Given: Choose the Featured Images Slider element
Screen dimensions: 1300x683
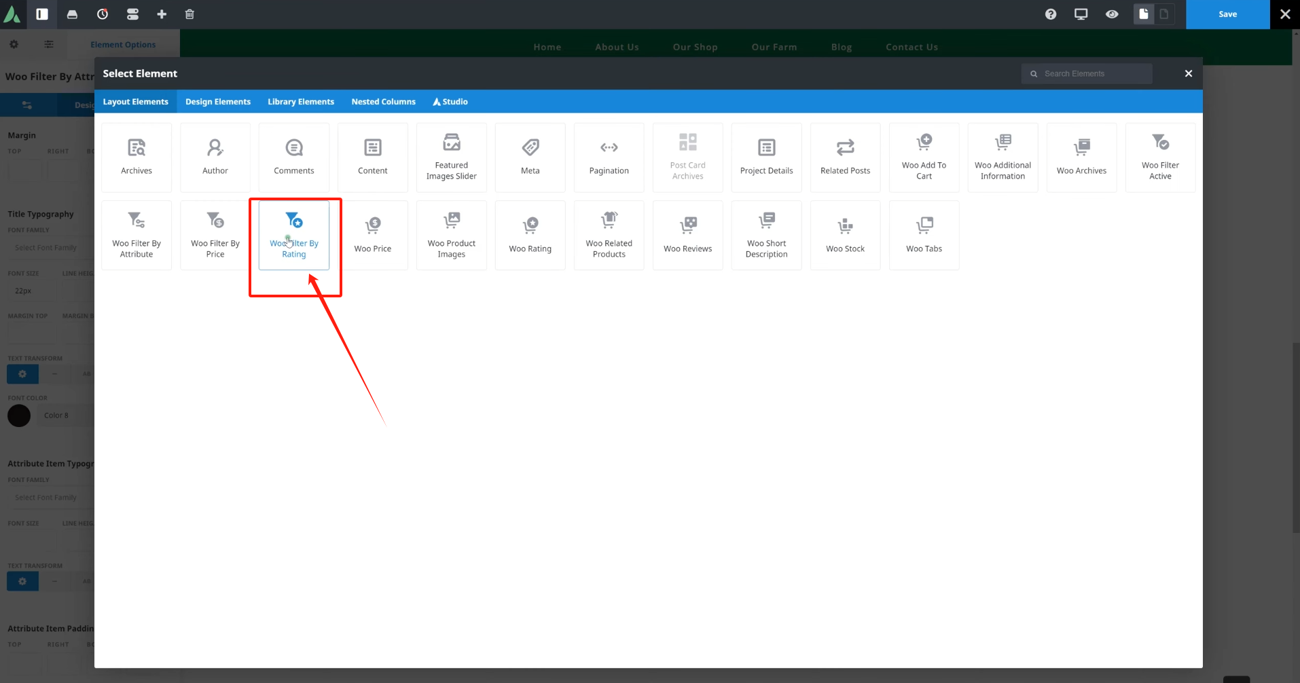Looking at the screenshot, I should point(451,158).
